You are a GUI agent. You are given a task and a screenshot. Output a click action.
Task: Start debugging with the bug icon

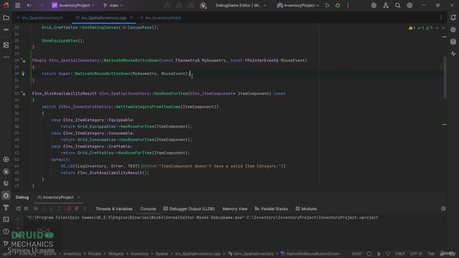(338, 5)
